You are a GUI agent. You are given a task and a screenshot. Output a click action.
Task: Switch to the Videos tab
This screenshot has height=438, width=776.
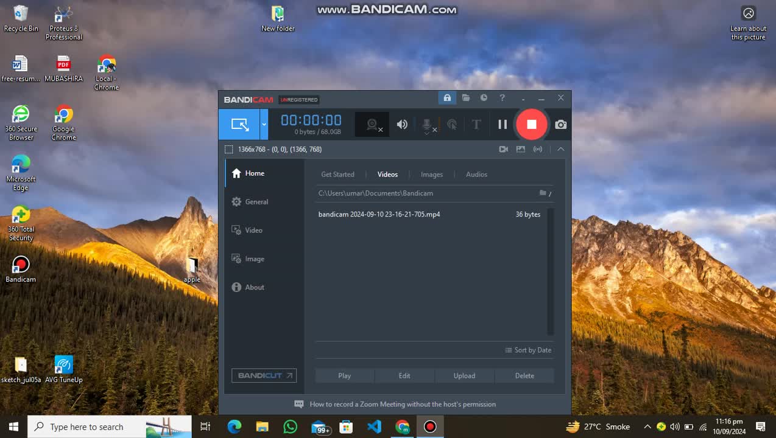tap(387, 175)
